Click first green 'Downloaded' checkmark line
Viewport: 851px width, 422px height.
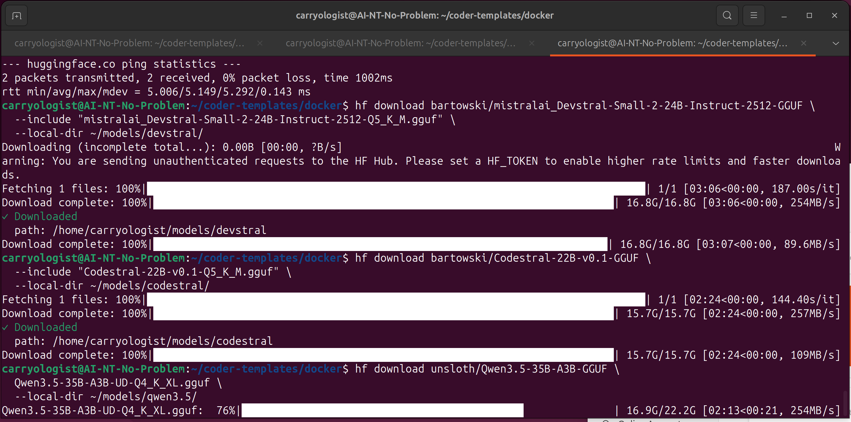(40, 216)
